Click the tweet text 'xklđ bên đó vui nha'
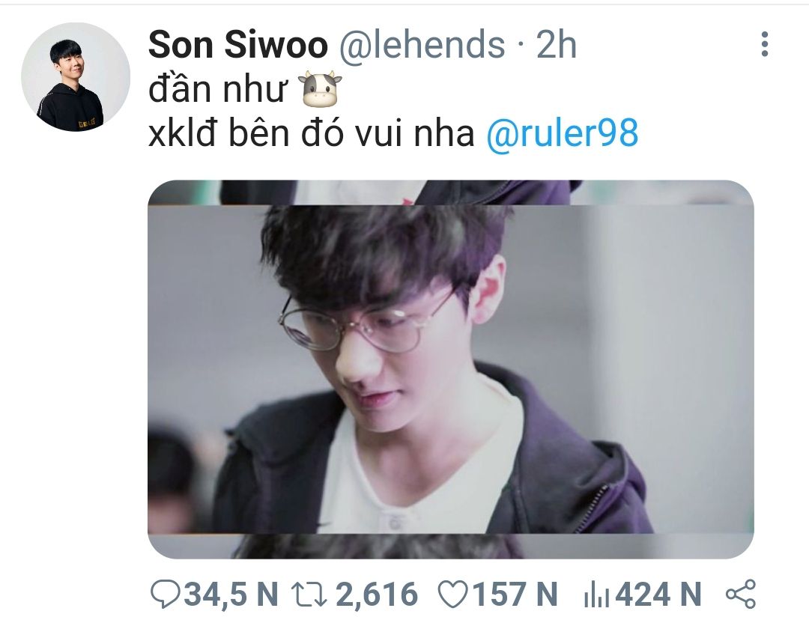This screenshot has height=626, width=809. (x=311, y=133)
